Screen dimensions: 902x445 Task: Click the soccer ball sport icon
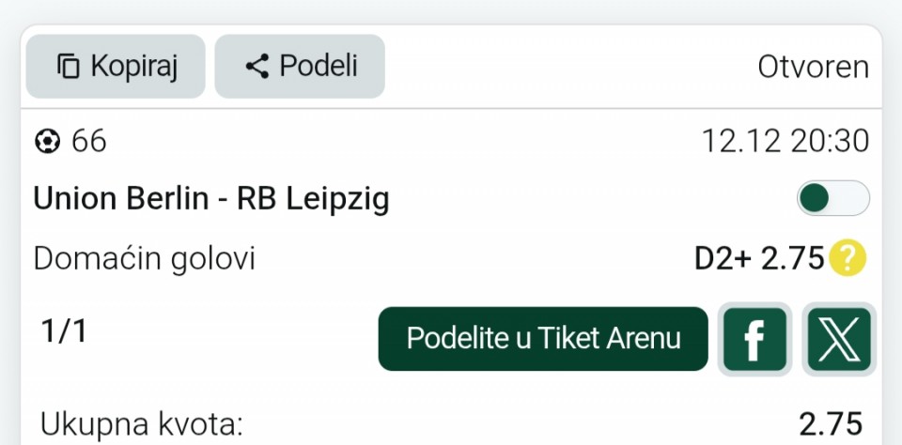47,142
